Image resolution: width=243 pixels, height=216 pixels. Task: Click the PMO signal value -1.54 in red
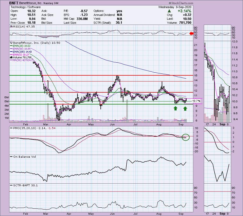pos(52,128)
